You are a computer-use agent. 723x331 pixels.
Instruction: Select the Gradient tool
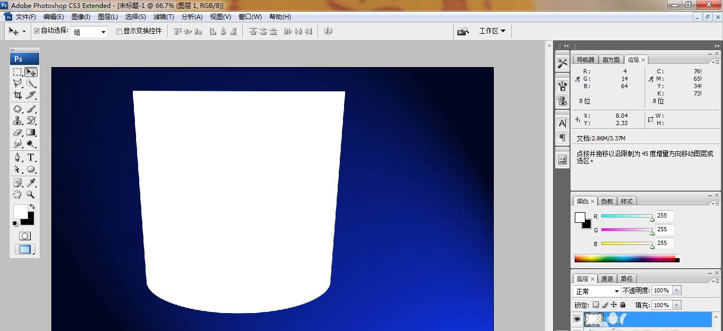pyautogui.click(x=31, y=132)
